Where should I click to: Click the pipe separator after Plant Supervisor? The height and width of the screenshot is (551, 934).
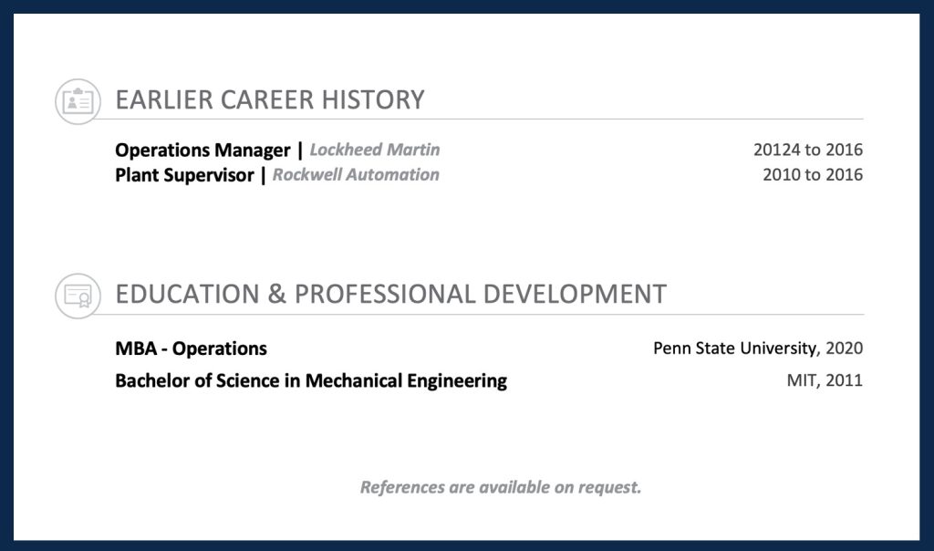[264, 175]
